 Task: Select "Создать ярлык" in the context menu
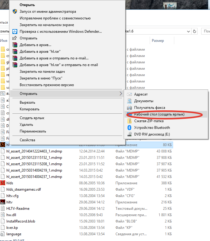pos(32,118)
